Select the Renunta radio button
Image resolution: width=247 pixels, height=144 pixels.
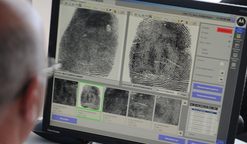tap(200, 53)
